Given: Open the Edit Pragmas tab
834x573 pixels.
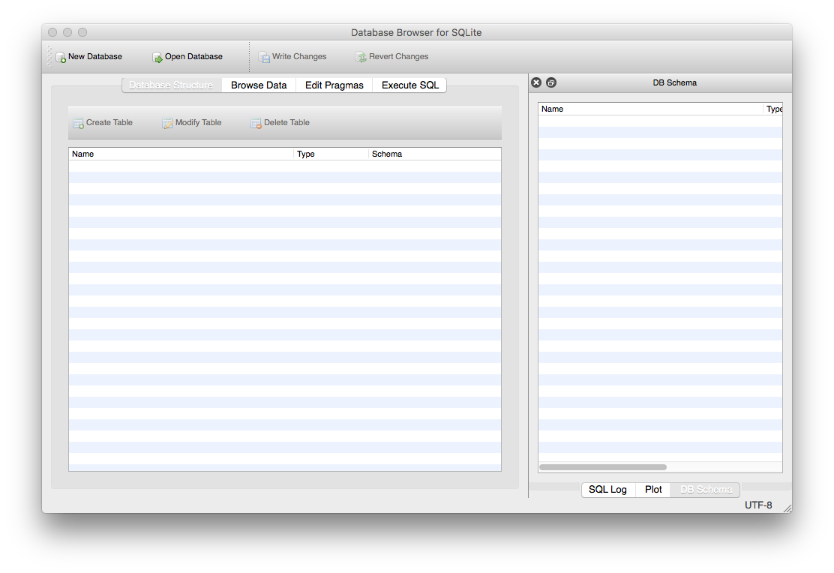Looking at the screenshot, I should [x=334, y=85].
